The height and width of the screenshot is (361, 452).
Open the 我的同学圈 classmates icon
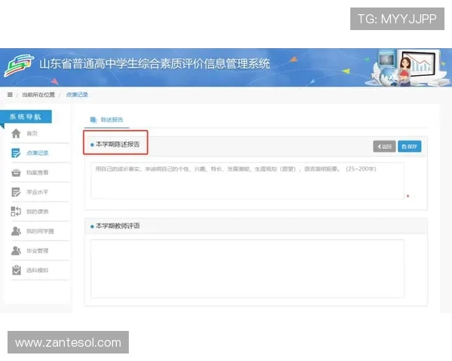pyautogui.click(x=16, y=231)
